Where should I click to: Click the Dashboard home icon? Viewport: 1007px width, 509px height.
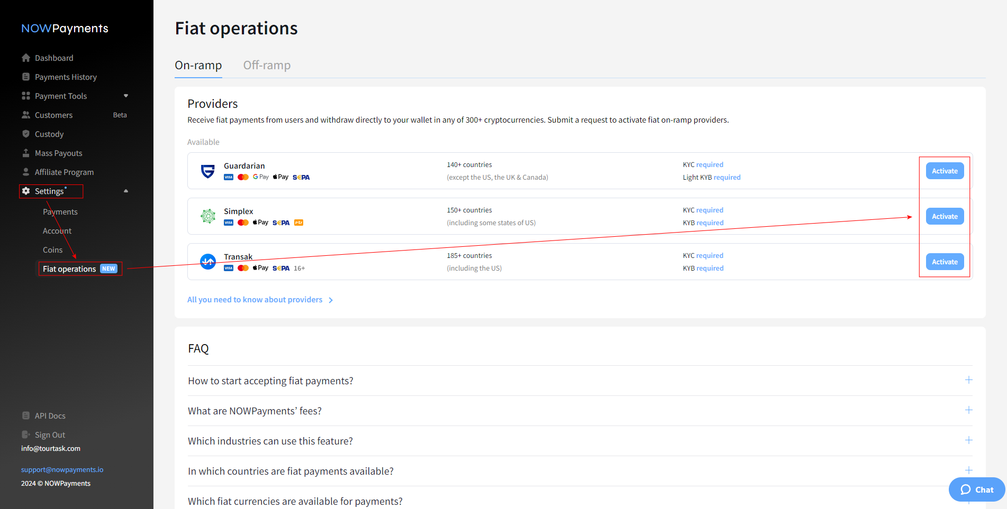[26, 58]
